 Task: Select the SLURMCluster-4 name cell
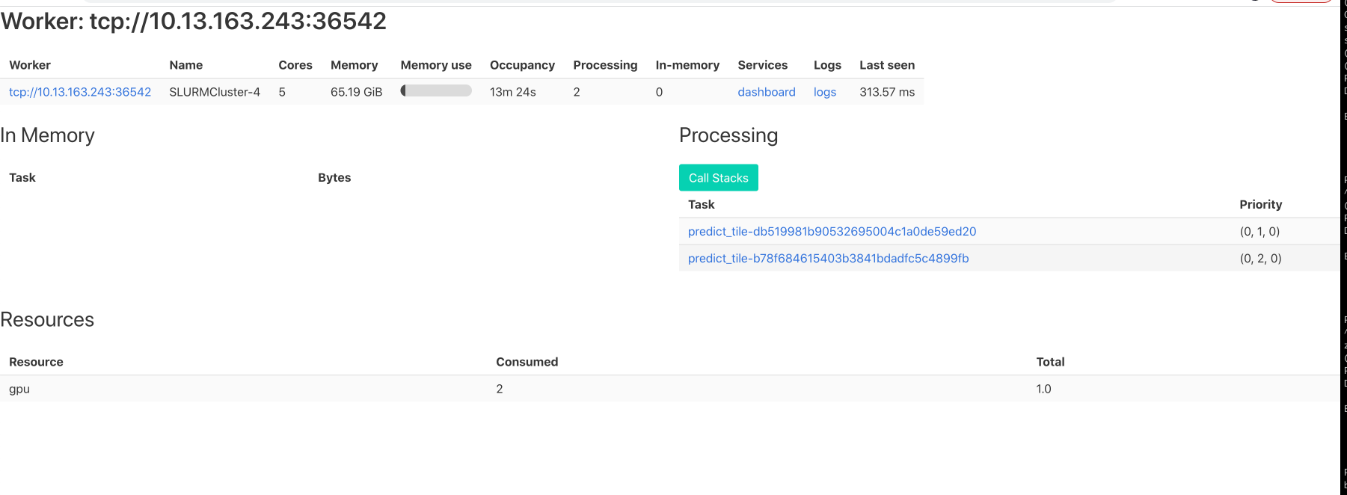point(215,92)
